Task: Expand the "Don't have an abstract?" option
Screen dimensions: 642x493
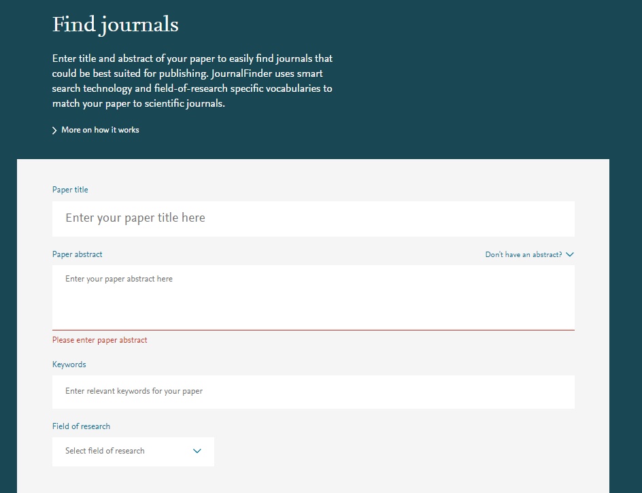Action: 523,255
